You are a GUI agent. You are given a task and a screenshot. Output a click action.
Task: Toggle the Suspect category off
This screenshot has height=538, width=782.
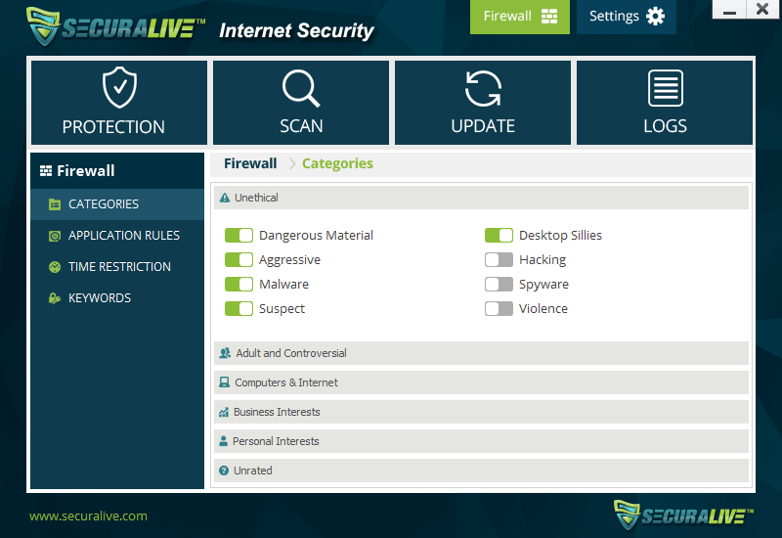point(239,308)
